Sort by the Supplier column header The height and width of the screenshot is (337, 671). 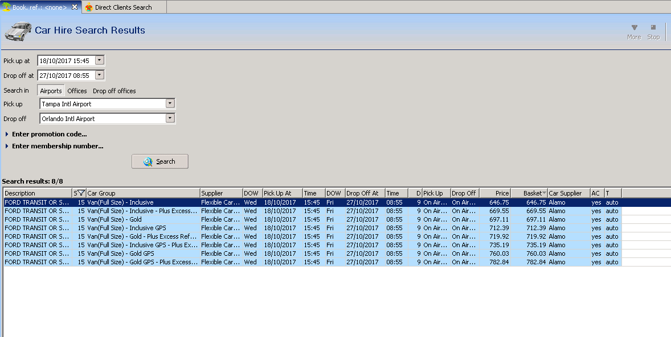pos(221,193)
